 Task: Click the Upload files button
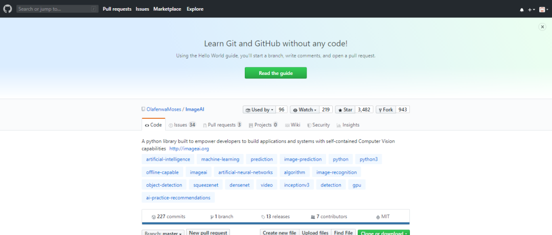315,232
